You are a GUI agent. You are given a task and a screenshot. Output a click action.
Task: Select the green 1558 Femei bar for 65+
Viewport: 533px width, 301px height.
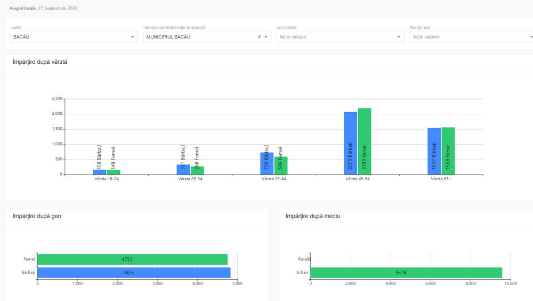click(448, 150)
